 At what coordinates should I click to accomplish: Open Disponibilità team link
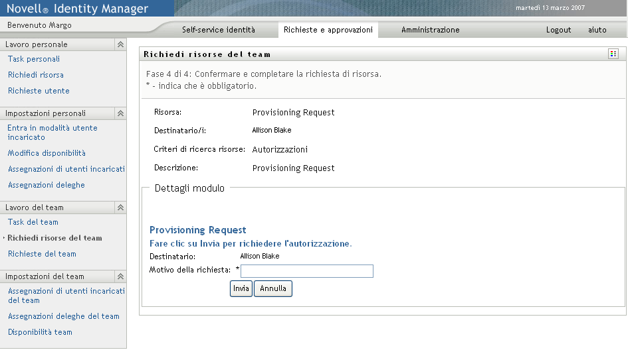click(x=40, y=332)
